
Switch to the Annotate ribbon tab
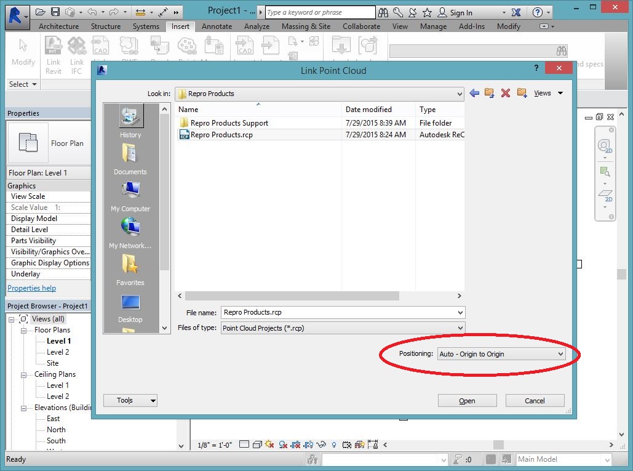coord(217,26)
